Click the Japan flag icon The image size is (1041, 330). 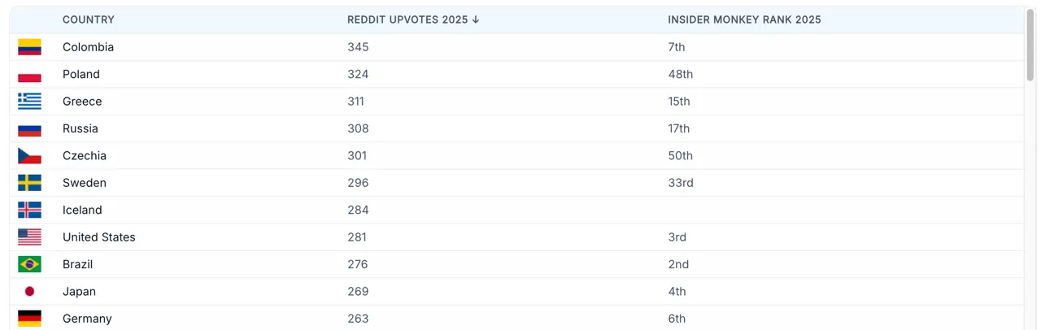[x=29, y=291]
